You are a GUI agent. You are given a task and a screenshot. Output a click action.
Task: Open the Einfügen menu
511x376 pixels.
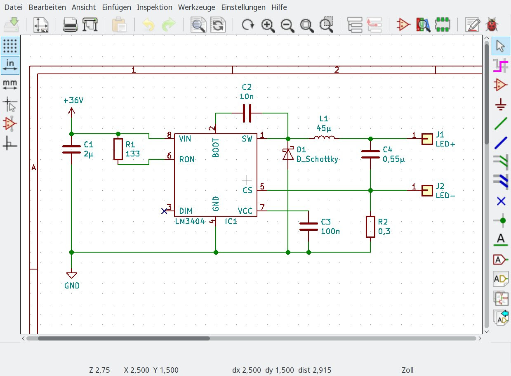pyautogui.click(x=117, y=7)
